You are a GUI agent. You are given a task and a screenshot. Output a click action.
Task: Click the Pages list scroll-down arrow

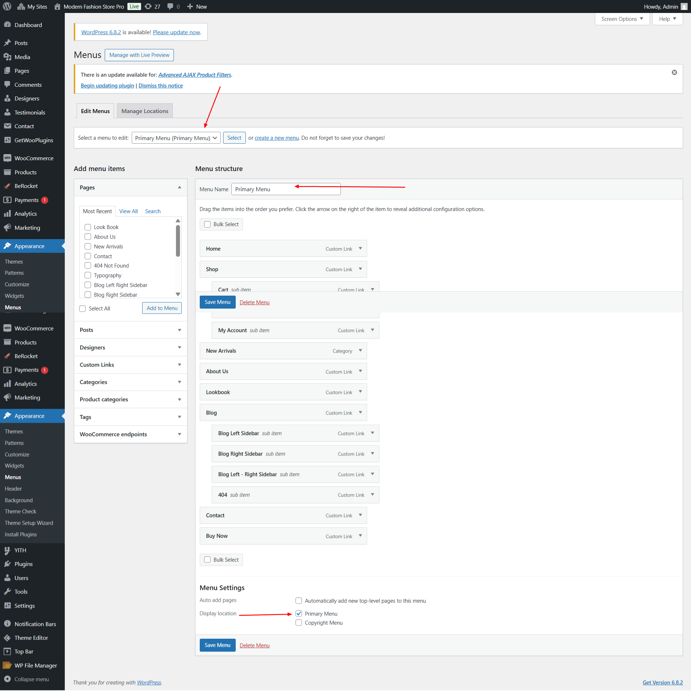(x=178, y=295)
